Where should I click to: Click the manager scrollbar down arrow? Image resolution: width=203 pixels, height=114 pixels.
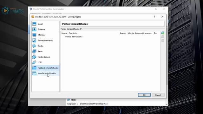click(x=167, y=104)
